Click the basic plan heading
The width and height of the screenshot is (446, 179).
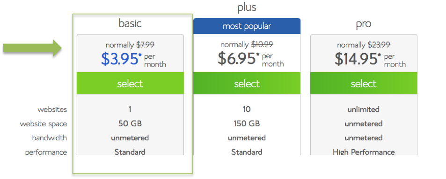click(130, 23)
